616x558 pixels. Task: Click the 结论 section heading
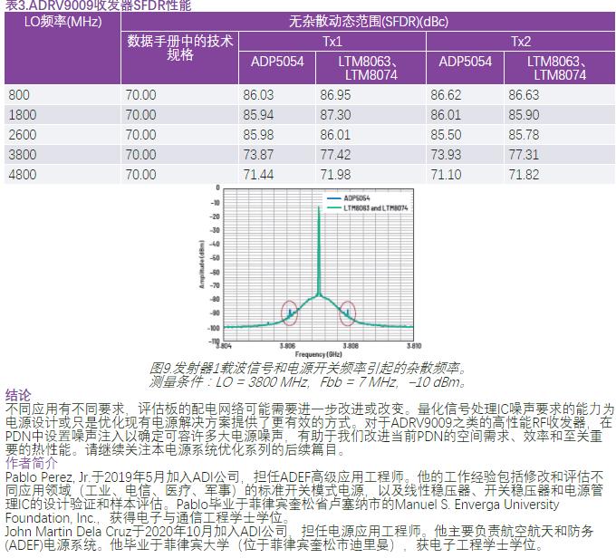(x=18, y=395)
